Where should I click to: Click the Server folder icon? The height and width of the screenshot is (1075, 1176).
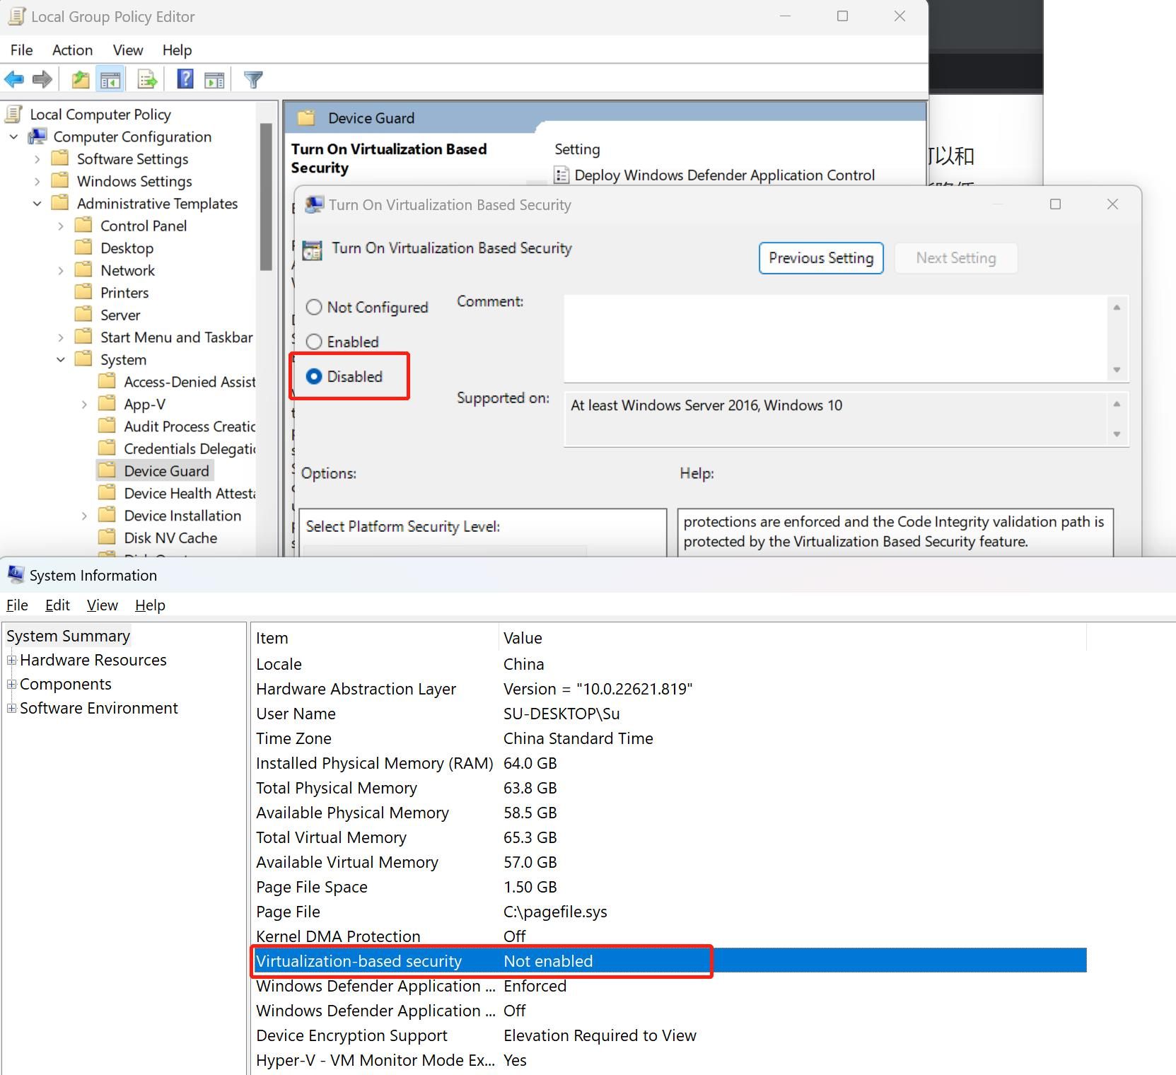point(84,315)
